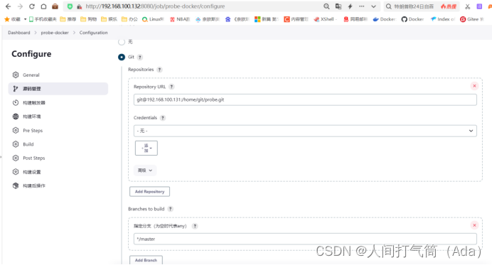This screenshot has width=492, height=265.
Task: Click the browser forward arrow
Action: point(20,6)
